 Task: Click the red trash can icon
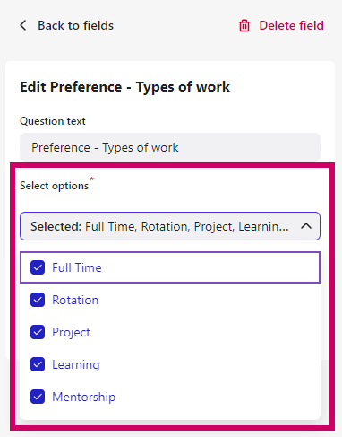pos(244,25)
